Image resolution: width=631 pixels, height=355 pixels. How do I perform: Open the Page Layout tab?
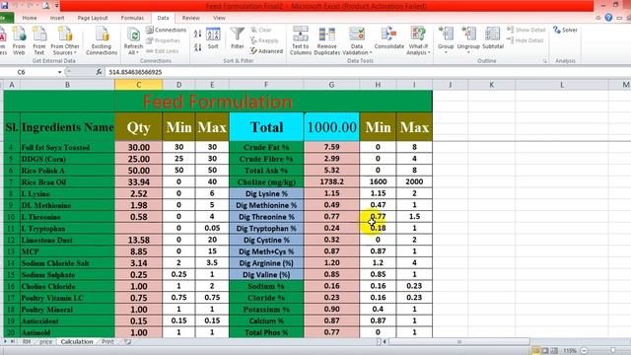[x=93, y=18]
